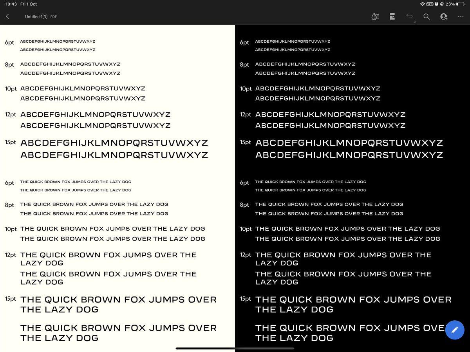Open search with the magnifier icon

click(x=427, y=16)
